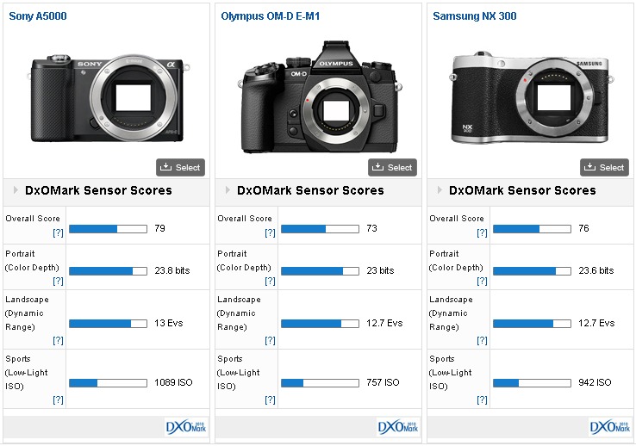The width and height of the screenshot is (636, 446).
Task: Click the 757 ISO low-light value
Action: click(383, 382)
